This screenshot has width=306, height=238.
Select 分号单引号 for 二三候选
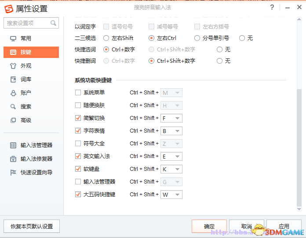197,38
